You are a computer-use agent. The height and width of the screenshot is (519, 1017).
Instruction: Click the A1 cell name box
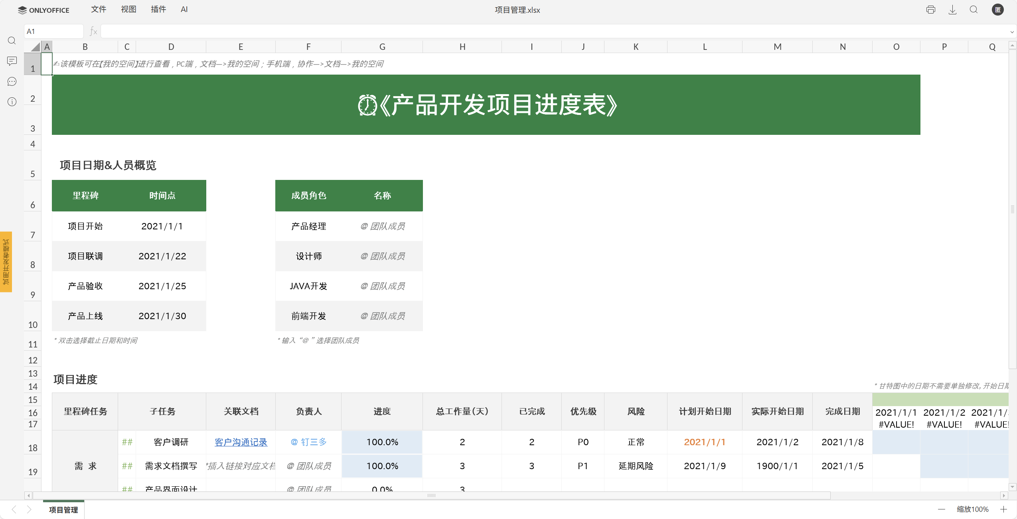click(x=53, y=31)
